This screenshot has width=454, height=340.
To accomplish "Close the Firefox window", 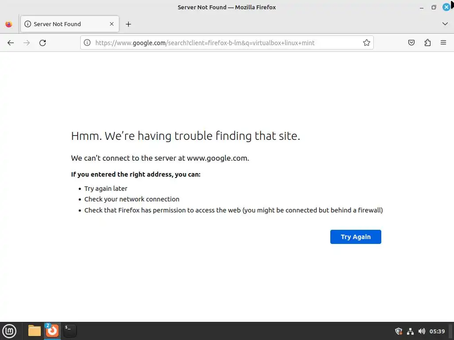I will click(x=446, y=7).
